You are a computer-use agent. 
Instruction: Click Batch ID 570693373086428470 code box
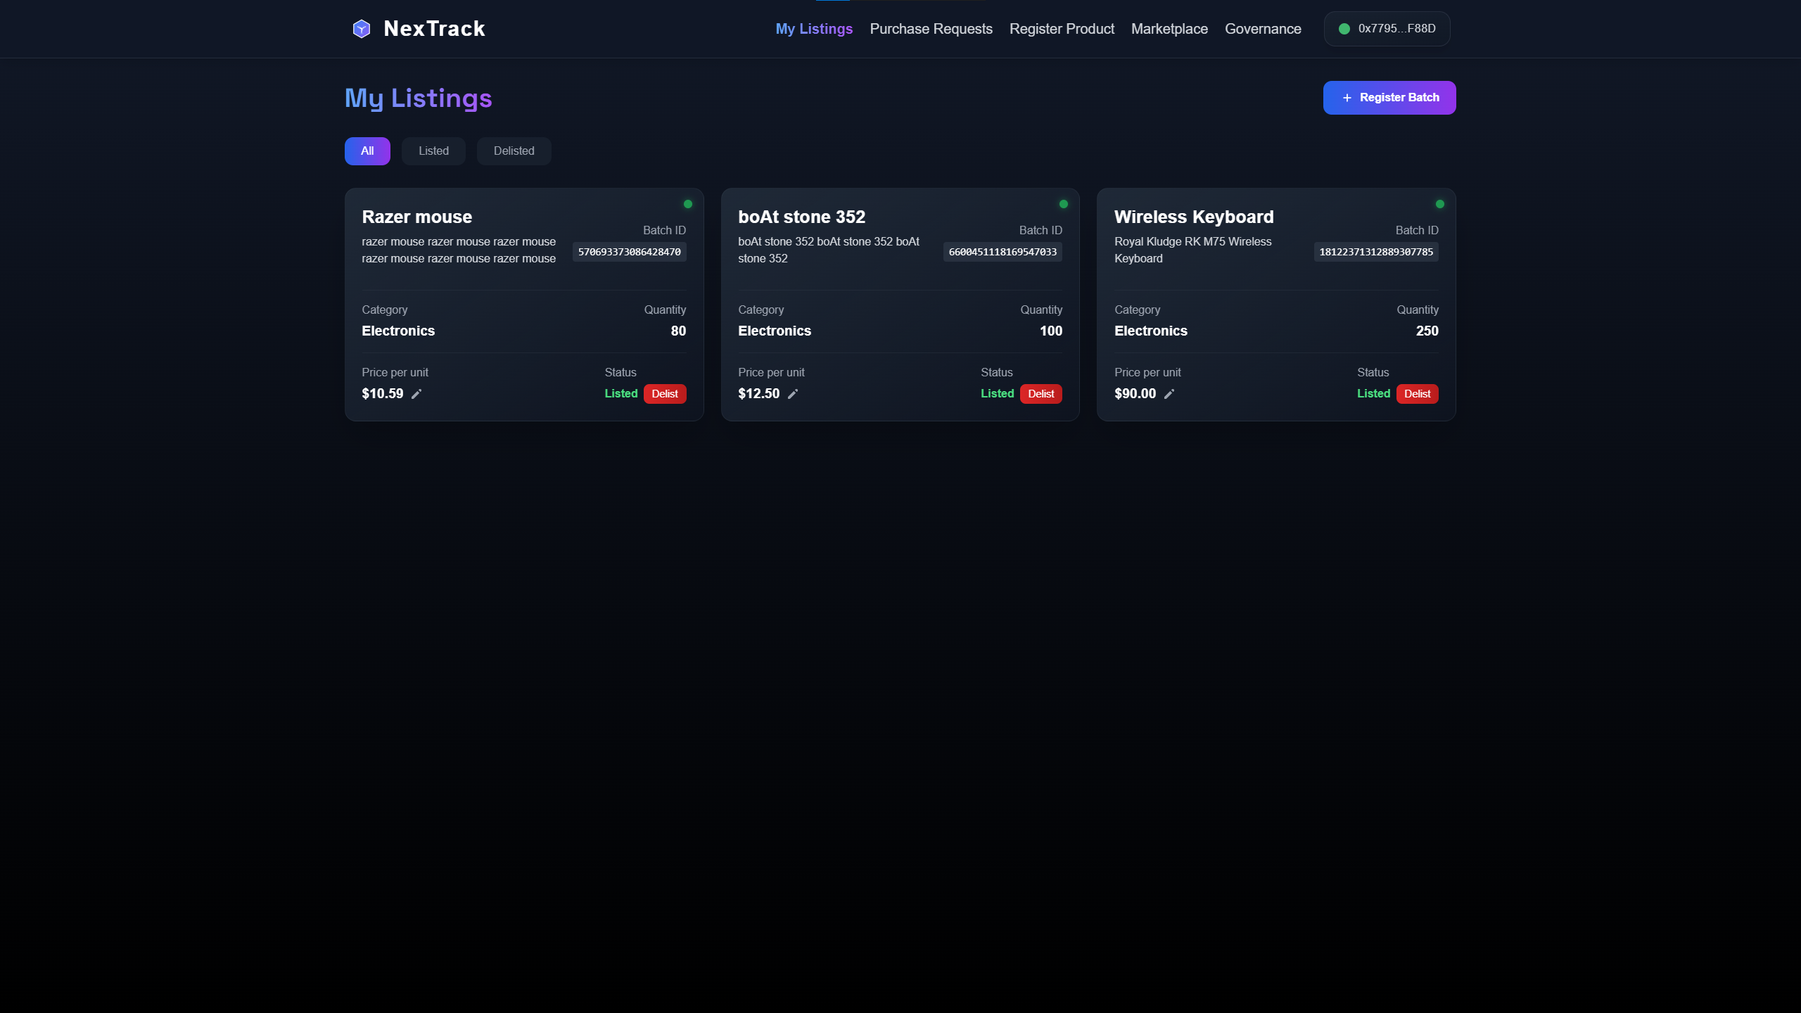point(629,252)
